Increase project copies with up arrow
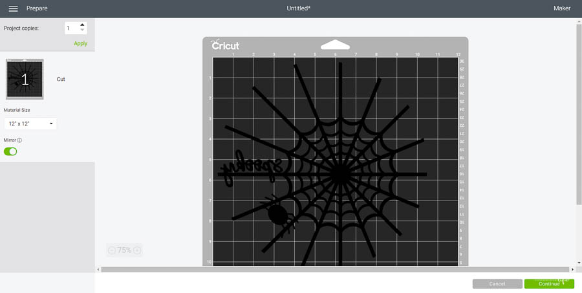This screenshot has height=293, width=582. pyautogui.click(x=81, y=25)
